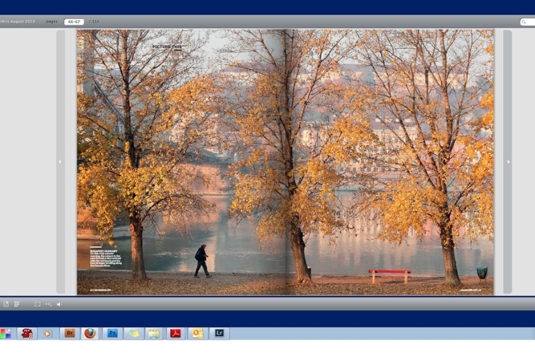535x357 pixels.
Task: Click the search box in top bar
Action: (528, 22)
